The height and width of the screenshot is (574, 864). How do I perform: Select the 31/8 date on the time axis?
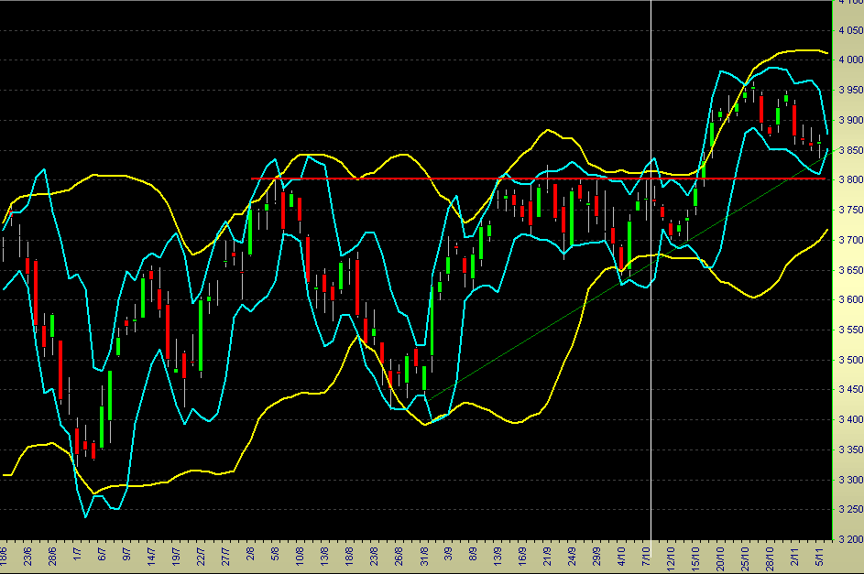pyautogui.click(x=425, y=556)
